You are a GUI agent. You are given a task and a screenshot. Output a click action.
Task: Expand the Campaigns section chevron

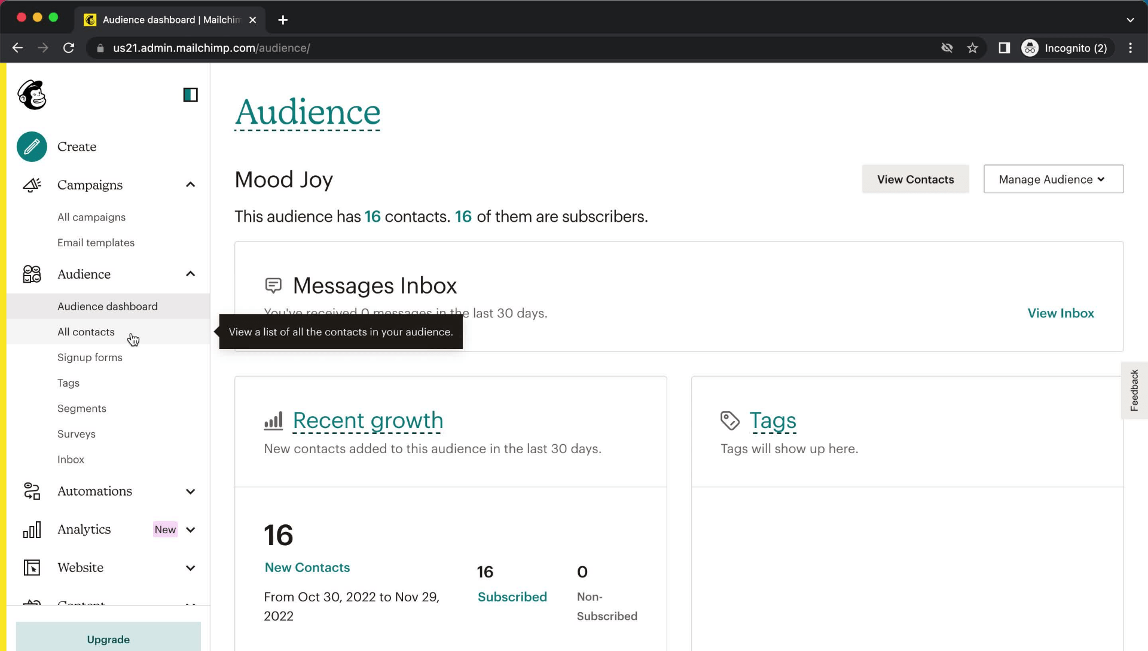click(x=191, y=185)
